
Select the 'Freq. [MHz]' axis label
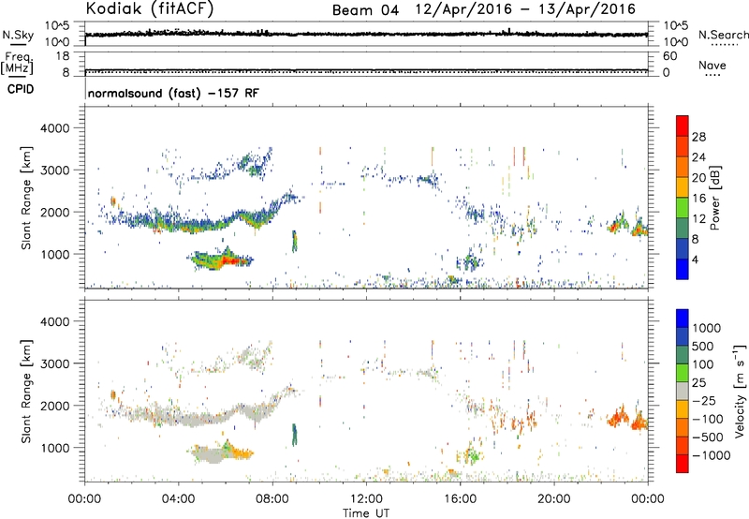(17, 63)
